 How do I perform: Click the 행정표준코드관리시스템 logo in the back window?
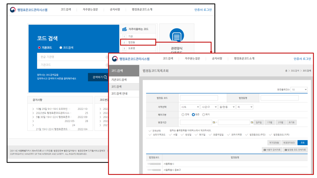[29, 10]
